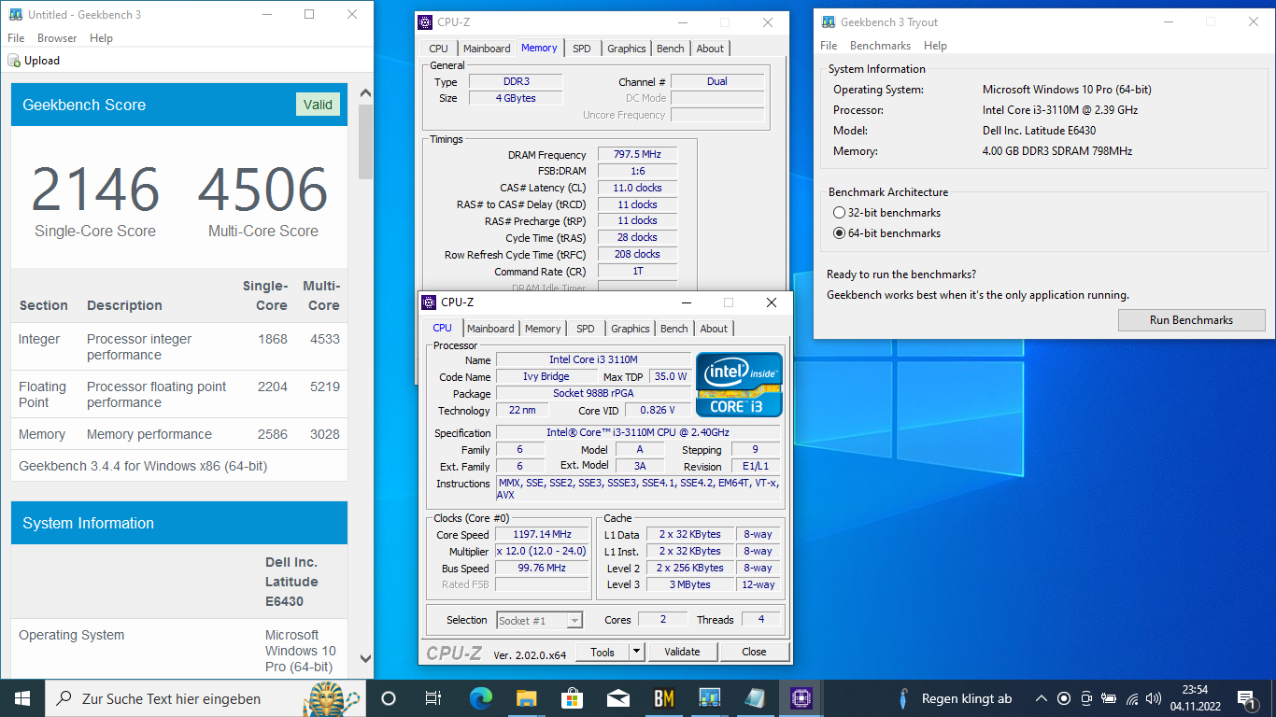The width and height of the screenshot is (1276, 717).
Task: Open the Mail app from the taskbar
Action: coord(617,698)
